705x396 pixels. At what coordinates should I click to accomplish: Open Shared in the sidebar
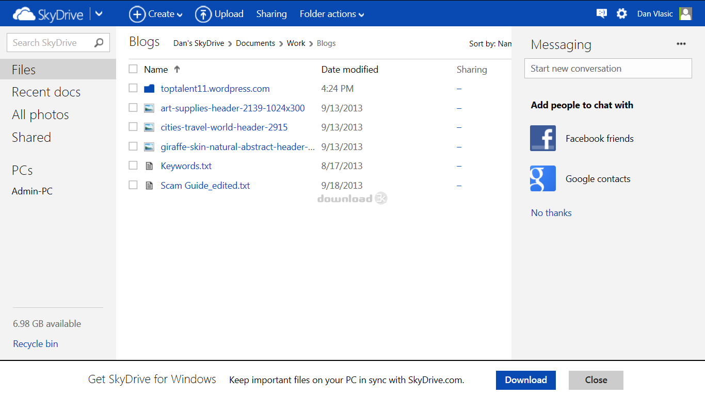pyautogui.click(x=31, y=137)
